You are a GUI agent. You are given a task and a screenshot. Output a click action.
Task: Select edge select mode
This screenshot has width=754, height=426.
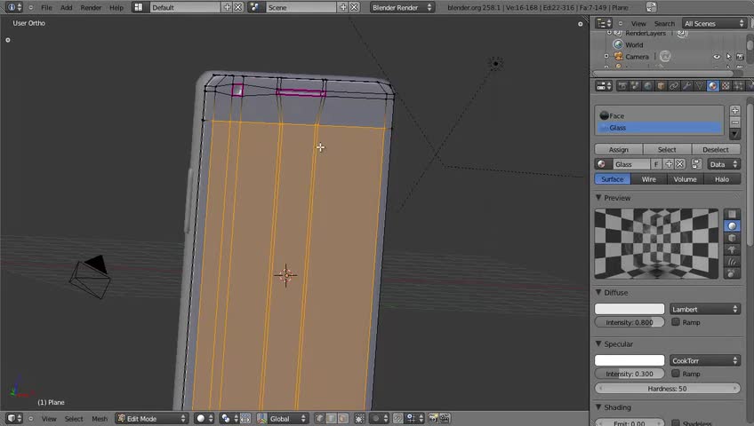coord(331,418)
